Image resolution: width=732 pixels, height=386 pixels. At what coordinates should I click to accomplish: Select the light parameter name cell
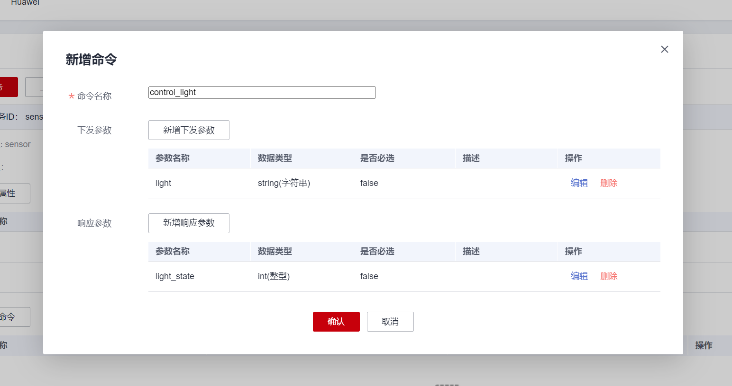164,183
